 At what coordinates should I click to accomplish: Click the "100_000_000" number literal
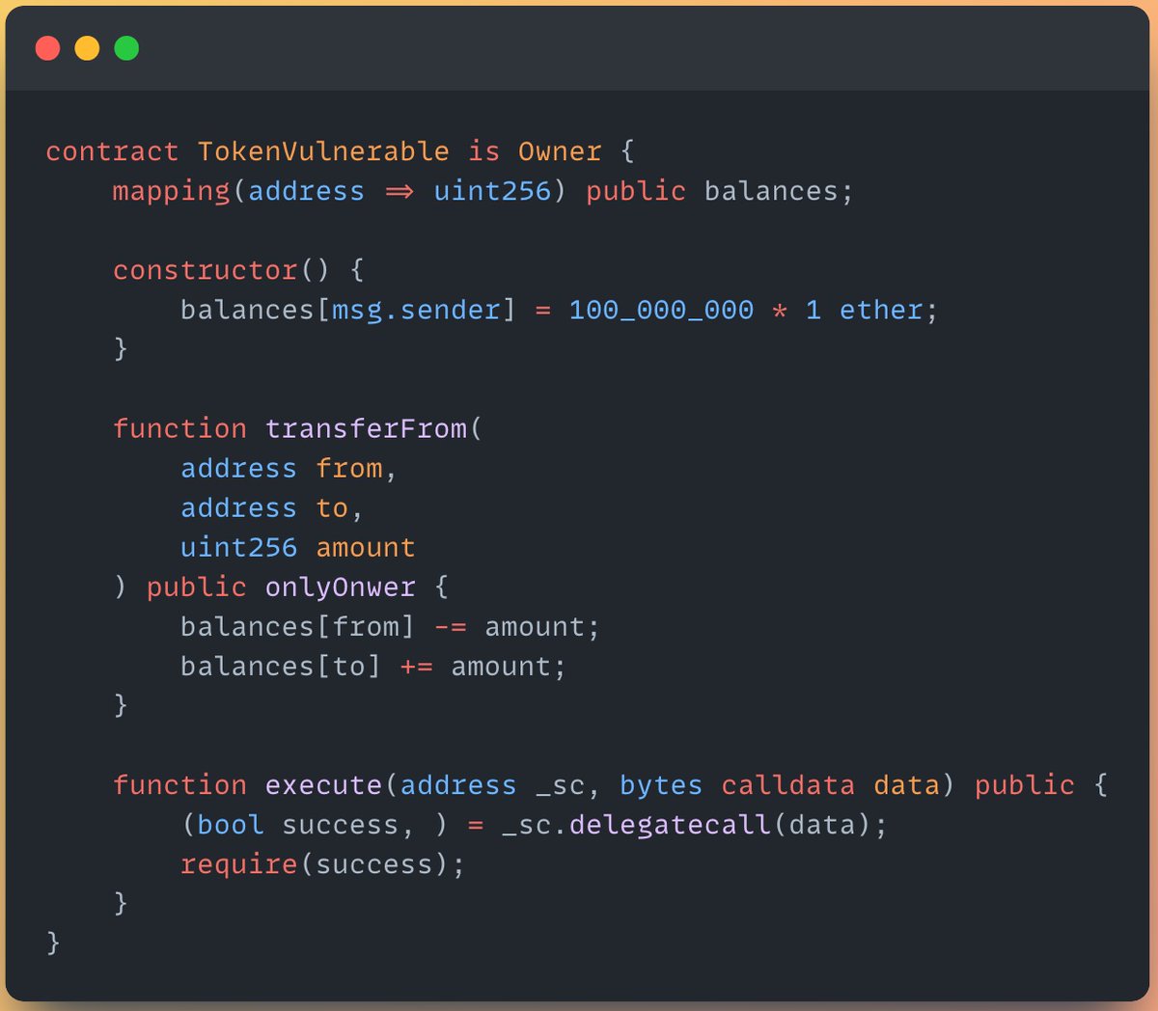pyautogui.click(x=661, y=310)
